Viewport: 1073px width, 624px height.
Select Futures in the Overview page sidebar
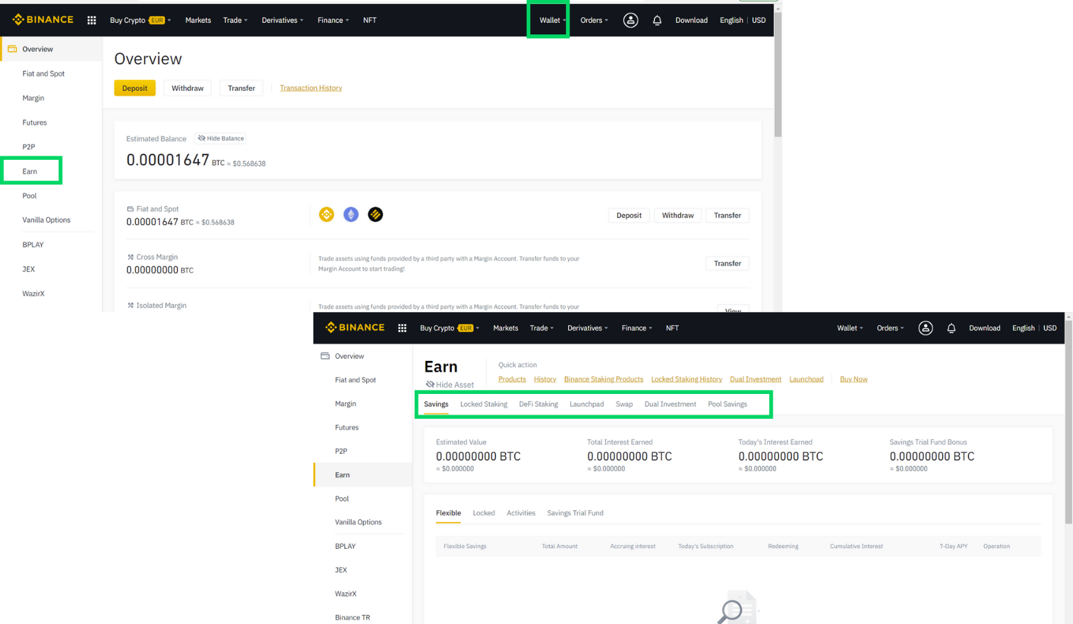click(34, 123)
